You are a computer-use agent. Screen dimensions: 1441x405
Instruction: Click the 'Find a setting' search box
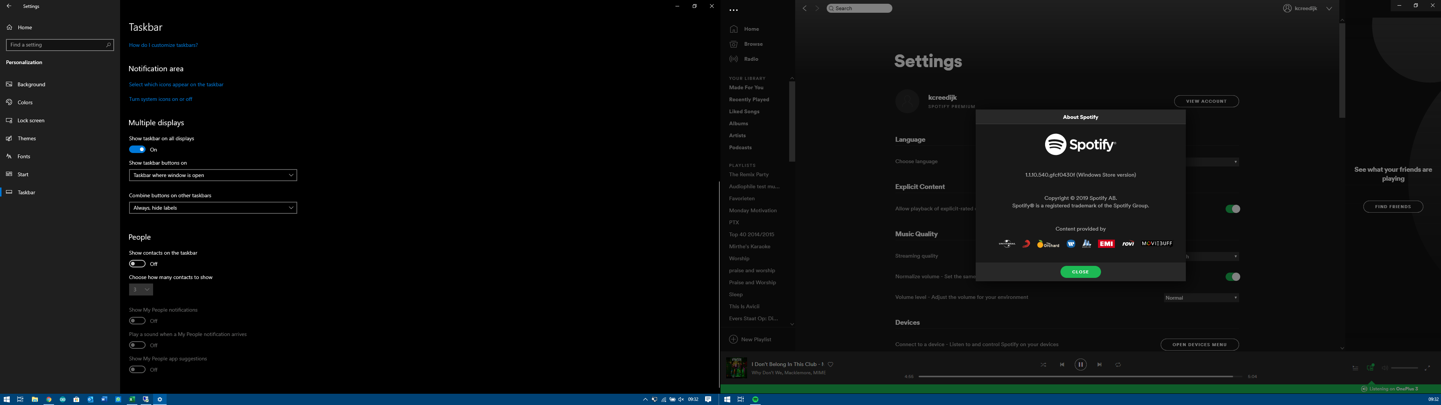coord(60,45)
